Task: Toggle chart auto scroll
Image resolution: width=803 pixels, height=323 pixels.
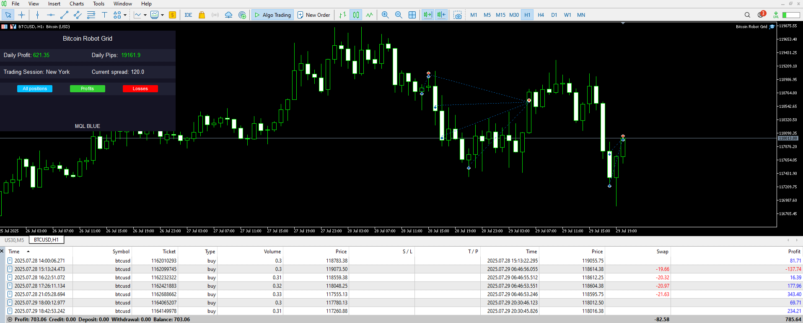Action: pos(427,15)
